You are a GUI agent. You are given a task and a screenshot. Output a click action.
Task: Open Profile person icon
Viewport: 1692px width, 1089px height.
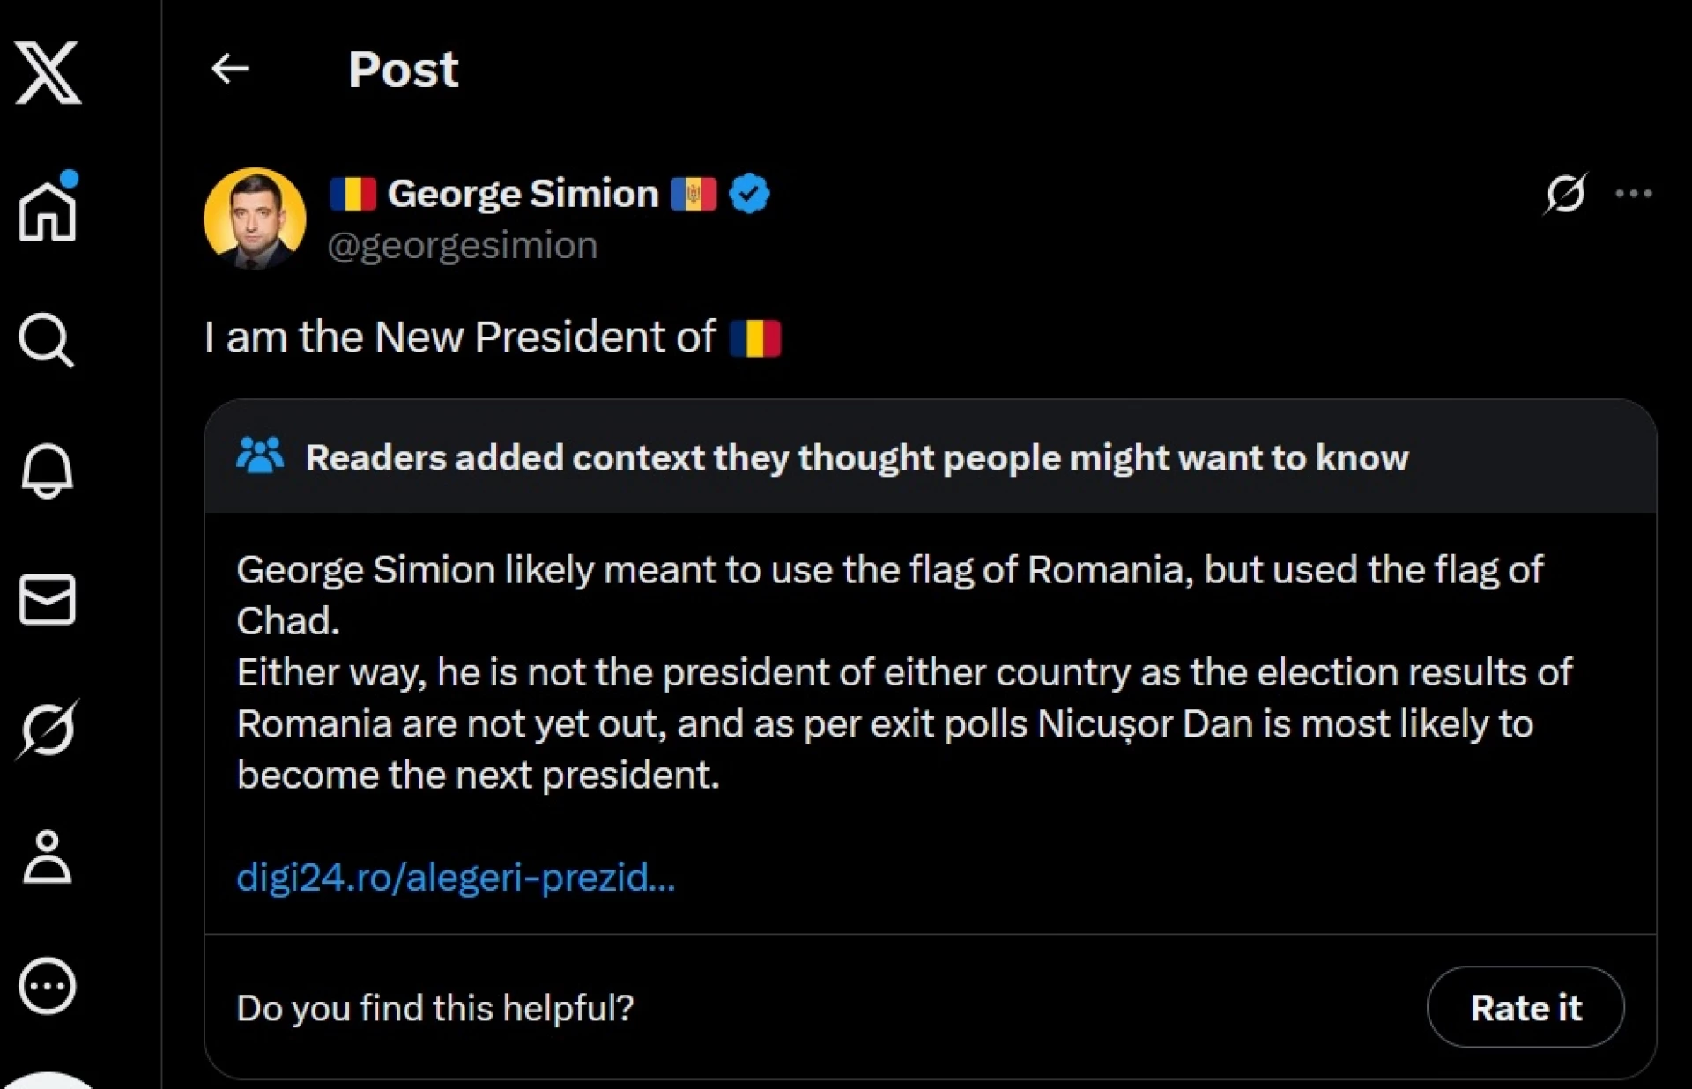pos(47,856)
